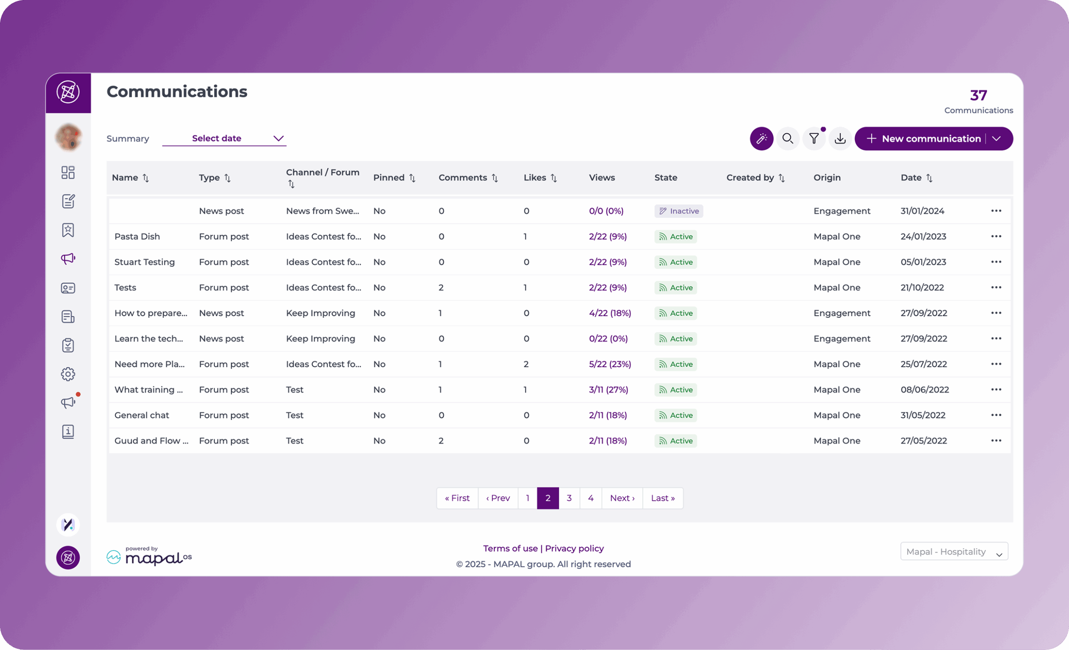Go to page 4

(x=591, y=498)
